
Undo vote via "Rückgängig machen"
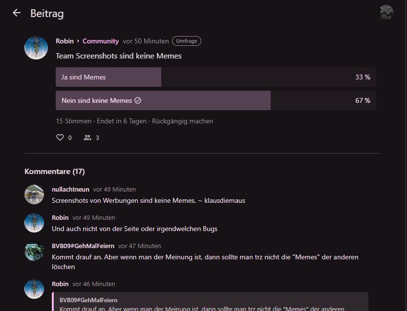182,121
